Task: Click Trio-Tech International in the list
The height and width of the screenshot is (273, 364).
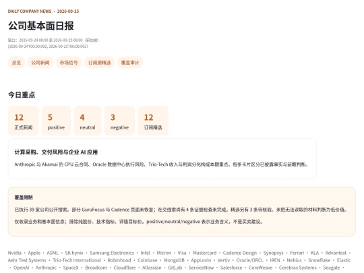Action: coord(77,260)
